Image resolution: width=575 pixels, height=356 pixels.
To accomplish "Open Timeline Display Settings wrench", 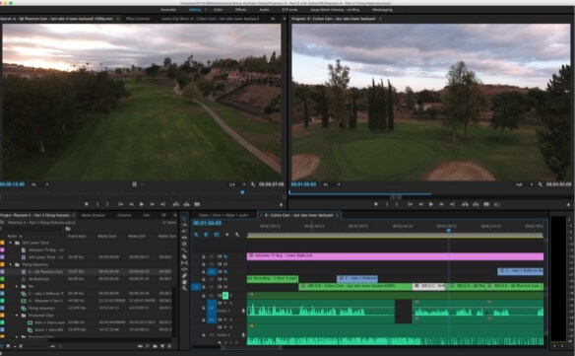I will (237, 235).
